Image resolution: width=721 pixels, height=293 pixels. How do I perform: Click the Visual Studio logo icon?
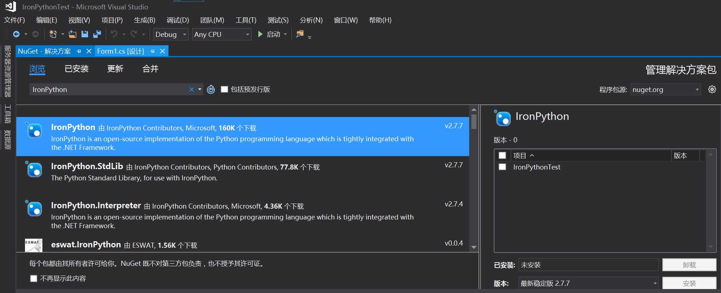pyautogui.click(x=10, y=7)
